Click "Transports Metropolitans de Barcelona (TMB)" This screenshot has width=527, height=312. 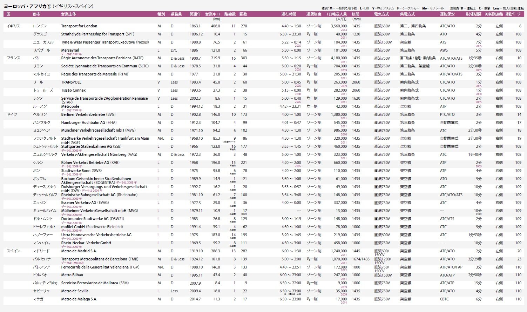click(x=100, y=259)
